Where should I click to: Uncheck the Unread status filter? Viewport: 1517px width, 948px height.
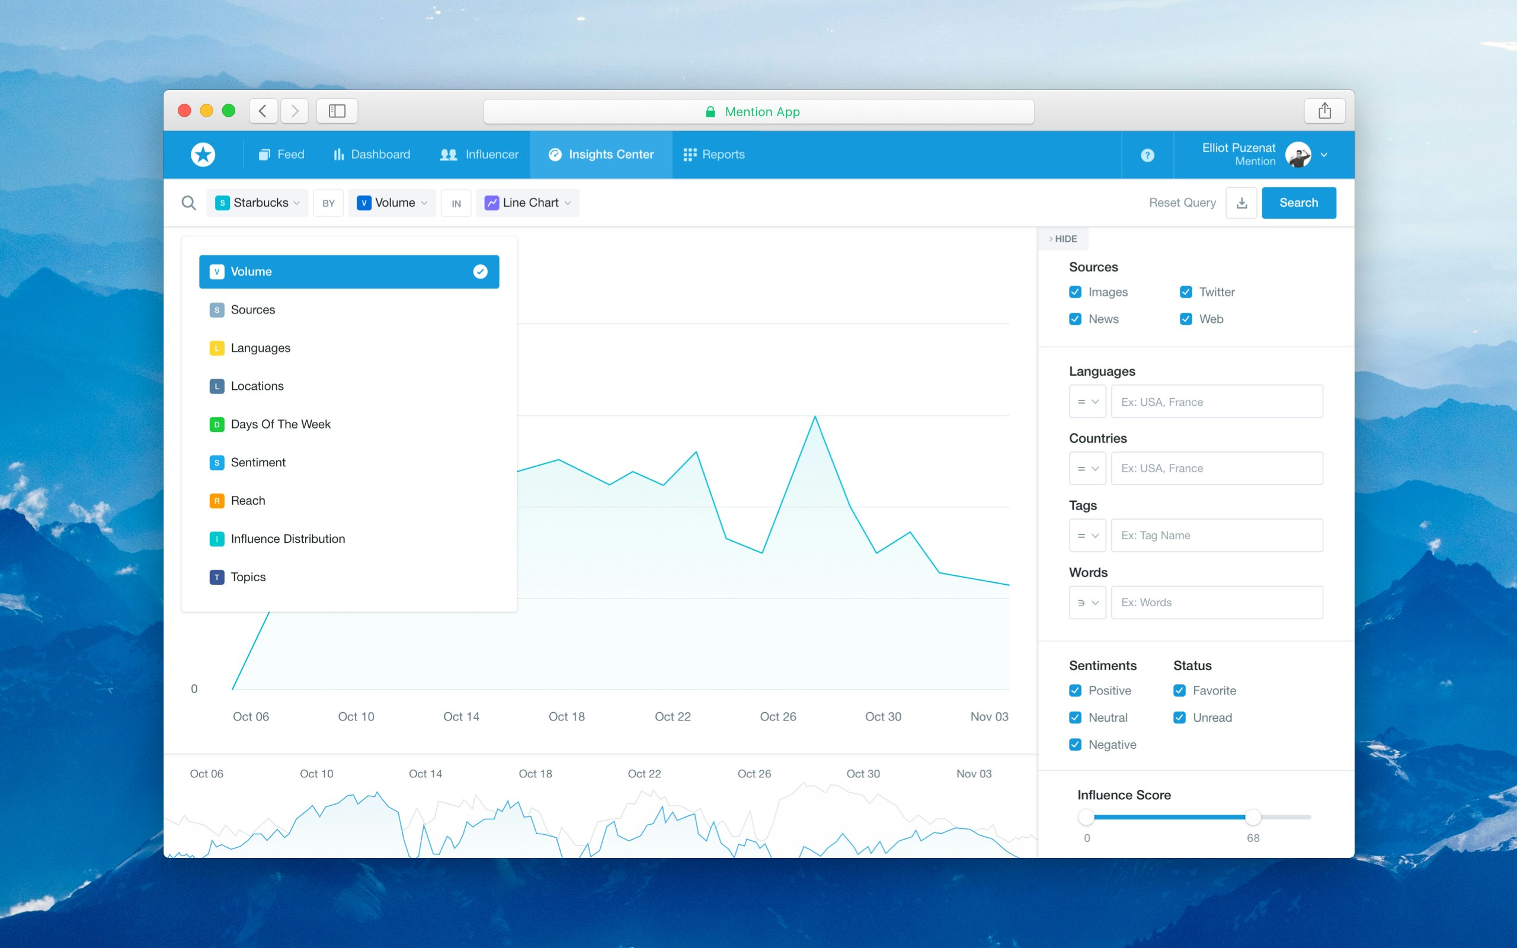click(x=1179, y=718)
